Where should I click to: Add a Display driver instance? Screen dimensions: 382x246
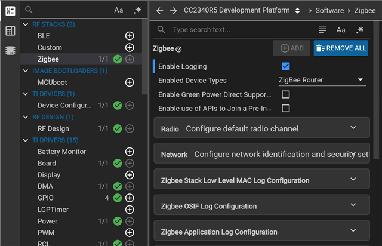130,175
